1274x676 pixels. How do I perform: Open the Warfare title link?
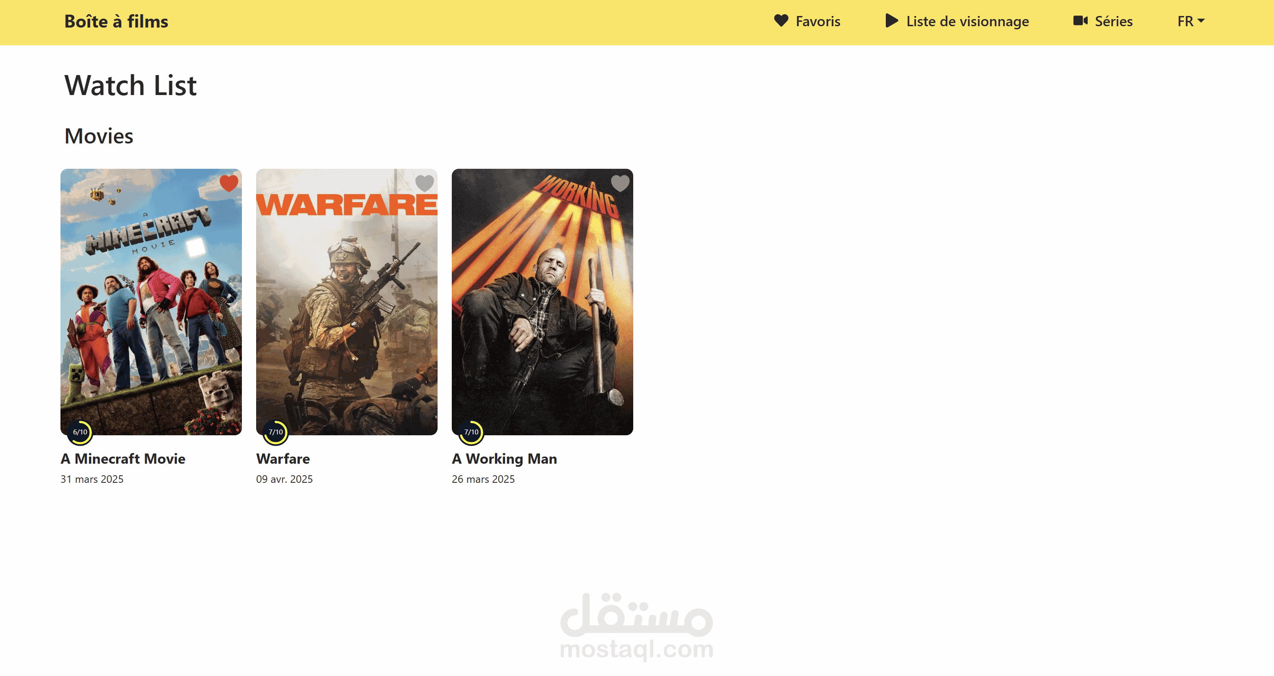click(283, 458)
